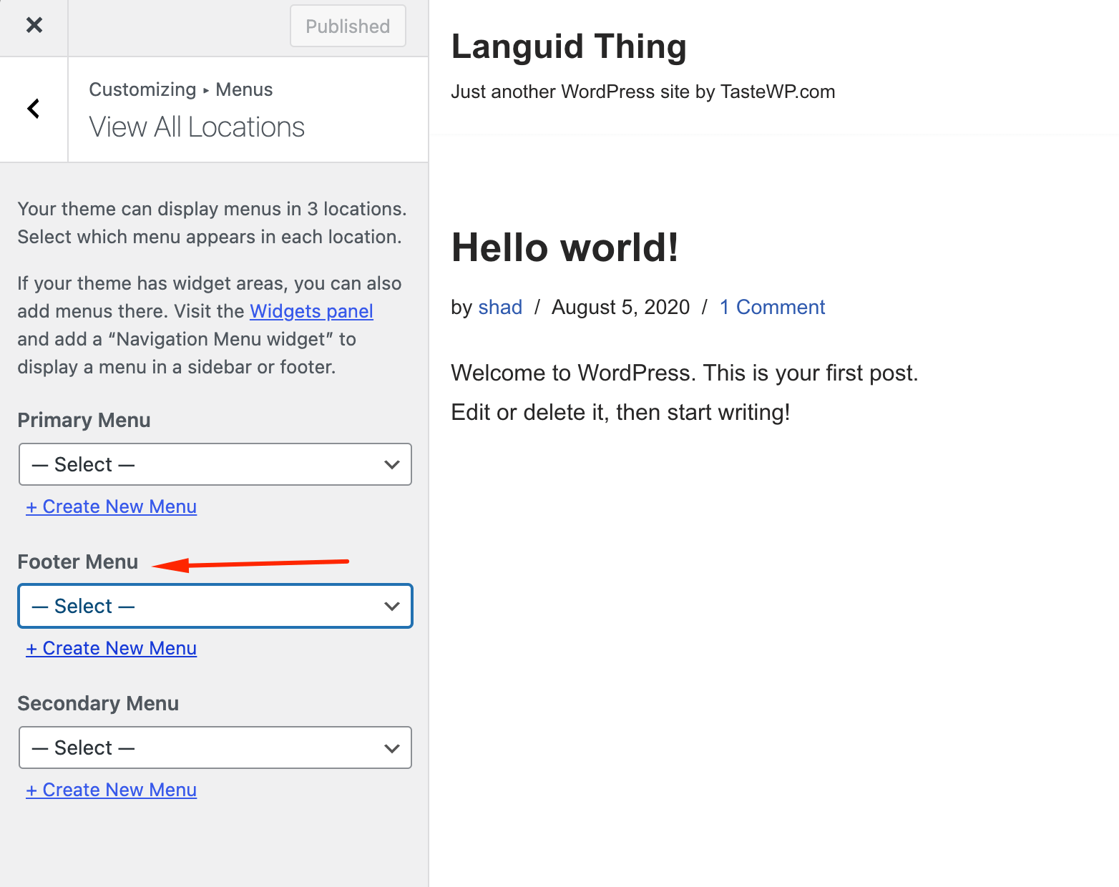Click the View All Locations heading
Viewport: 1119px width, 887px height.
[196, 127]
